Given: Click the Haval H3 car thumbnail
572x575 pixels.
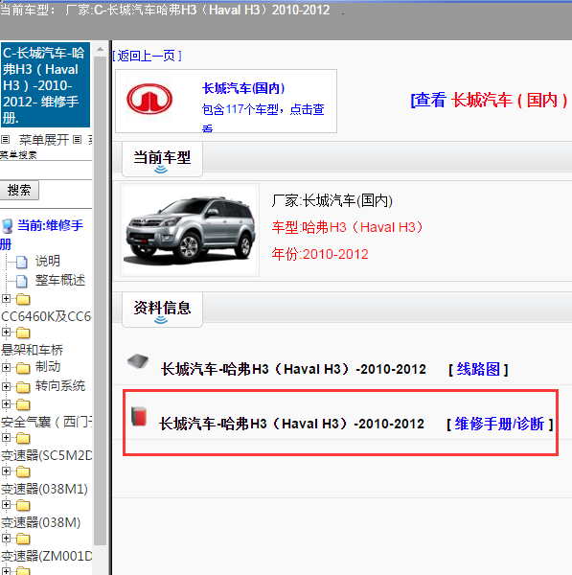Looking at the screenshot, I should [190, 230].
